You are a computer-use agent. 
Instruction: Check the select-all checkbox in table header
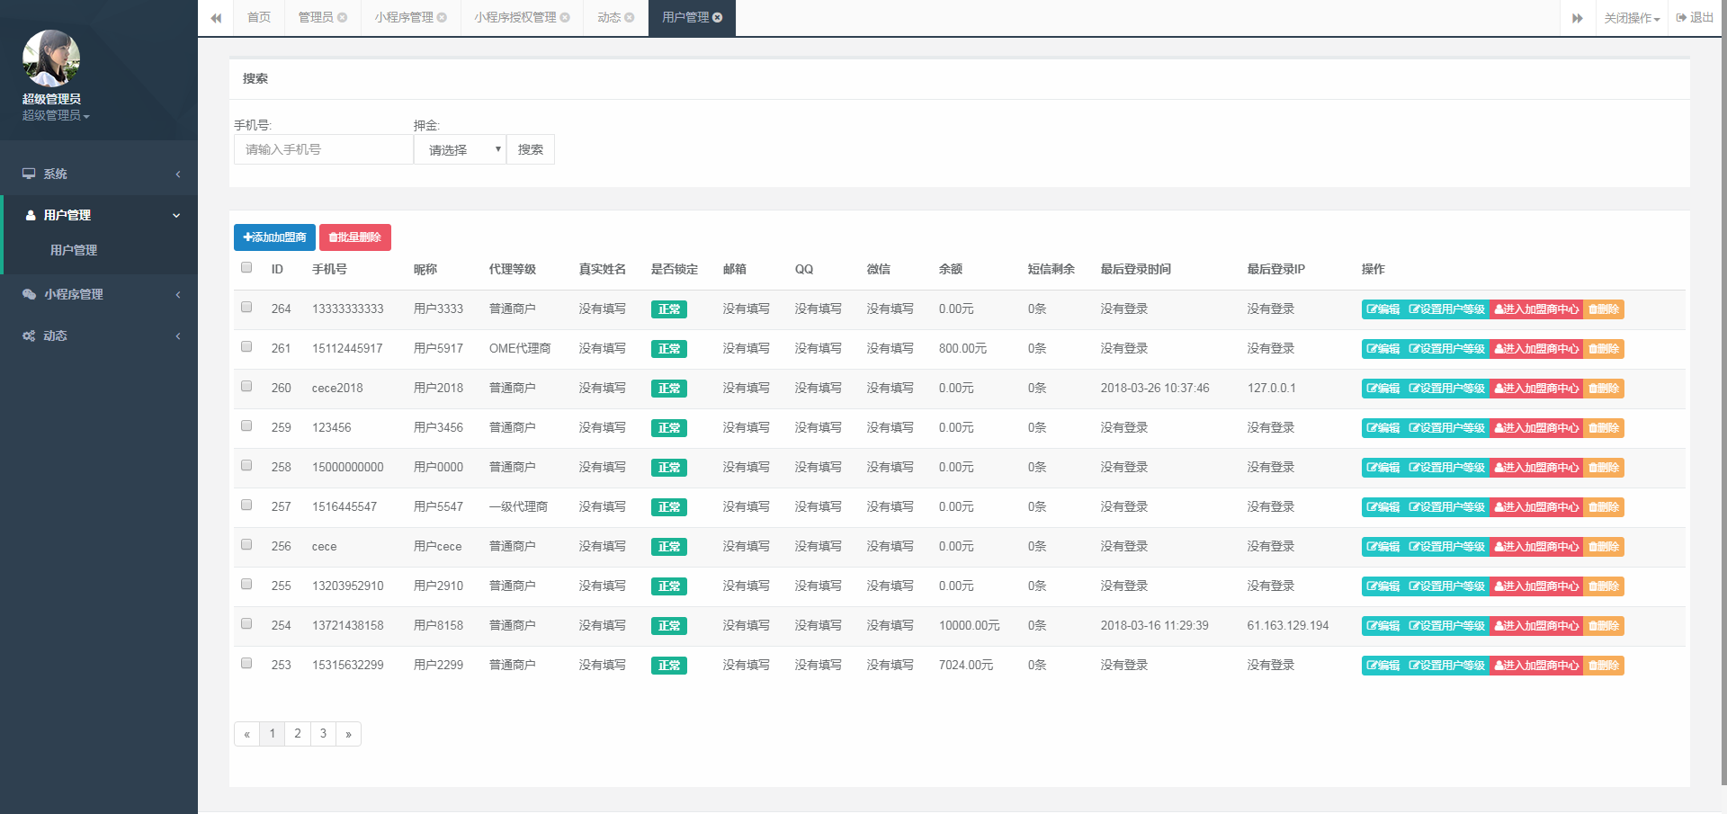point(246,267)
